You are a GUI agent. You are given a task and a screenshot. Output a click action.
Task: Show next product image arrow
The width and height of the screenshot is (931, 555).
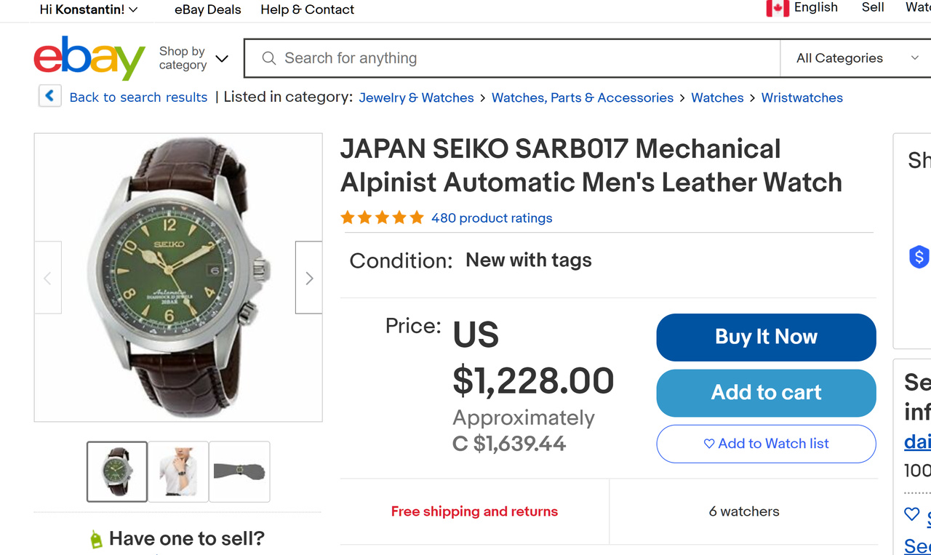pos(309,278)
